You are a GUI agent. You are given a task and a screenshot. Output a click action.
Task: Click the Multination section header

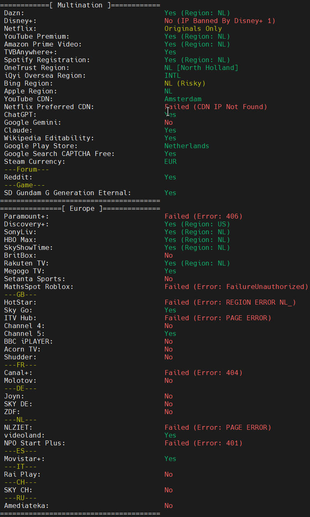[x=80, y=5]
